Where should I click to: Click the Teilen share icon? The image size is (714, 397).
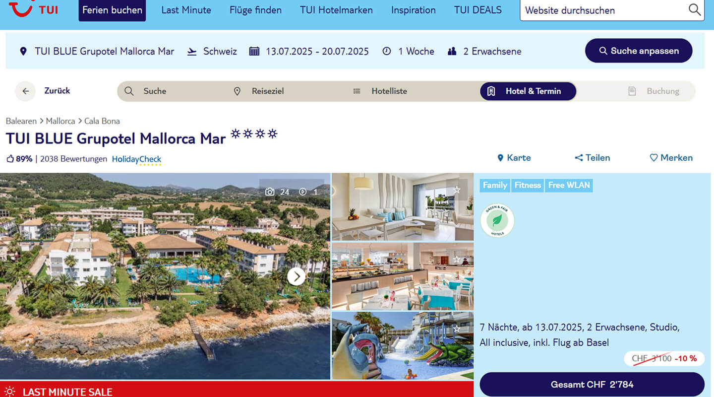[x=579, y=158]
